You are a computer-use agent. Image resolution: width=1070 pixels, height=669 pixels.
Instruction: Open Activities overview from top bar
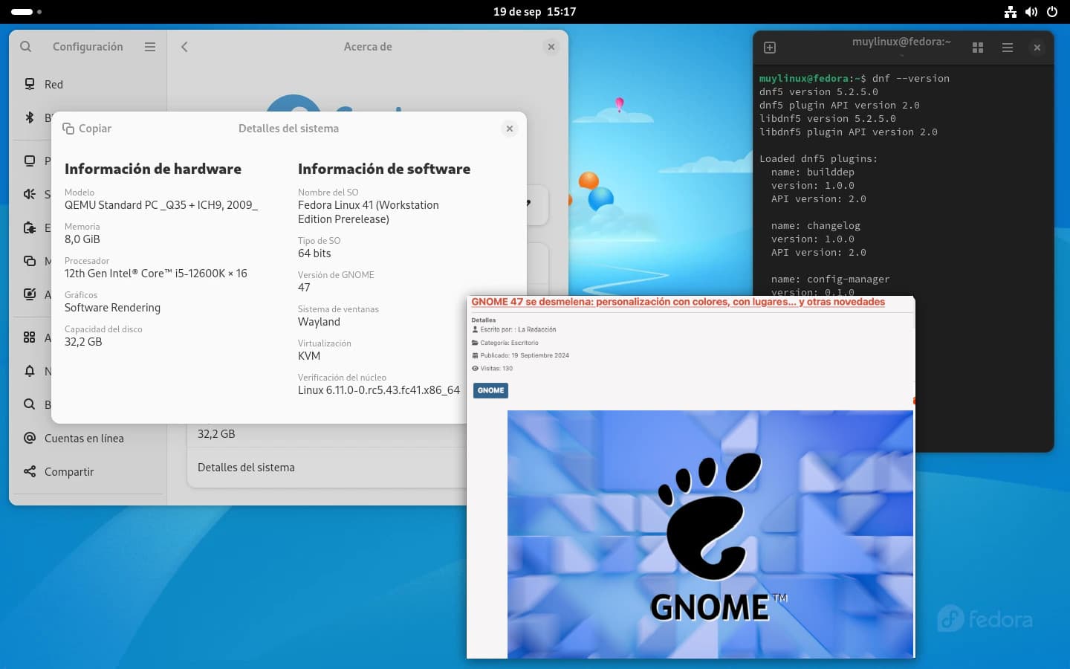tap(26, 12)
